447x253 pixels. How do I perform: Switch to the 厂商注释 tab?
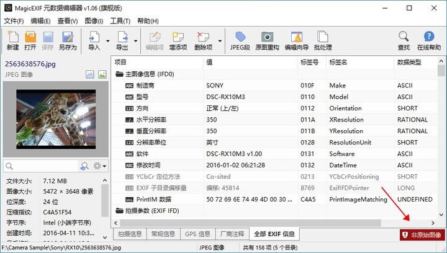(x=232, y=234)
